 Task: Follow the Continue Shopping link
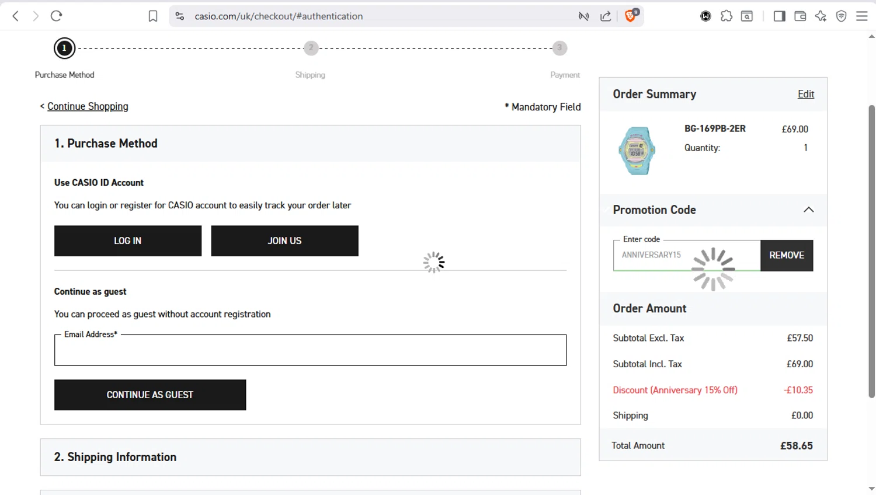[88, 106]
